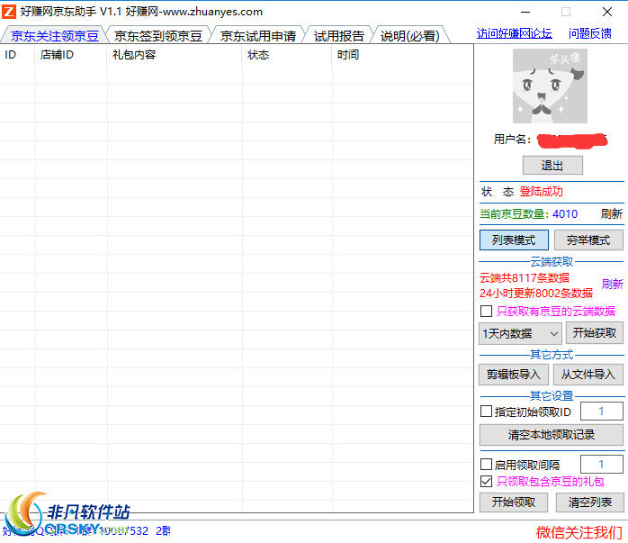This screenshot has width=628, height=543.
Task: Enable 只获取有京豆的云端数据 checkbox
Action: coord(486,311)
